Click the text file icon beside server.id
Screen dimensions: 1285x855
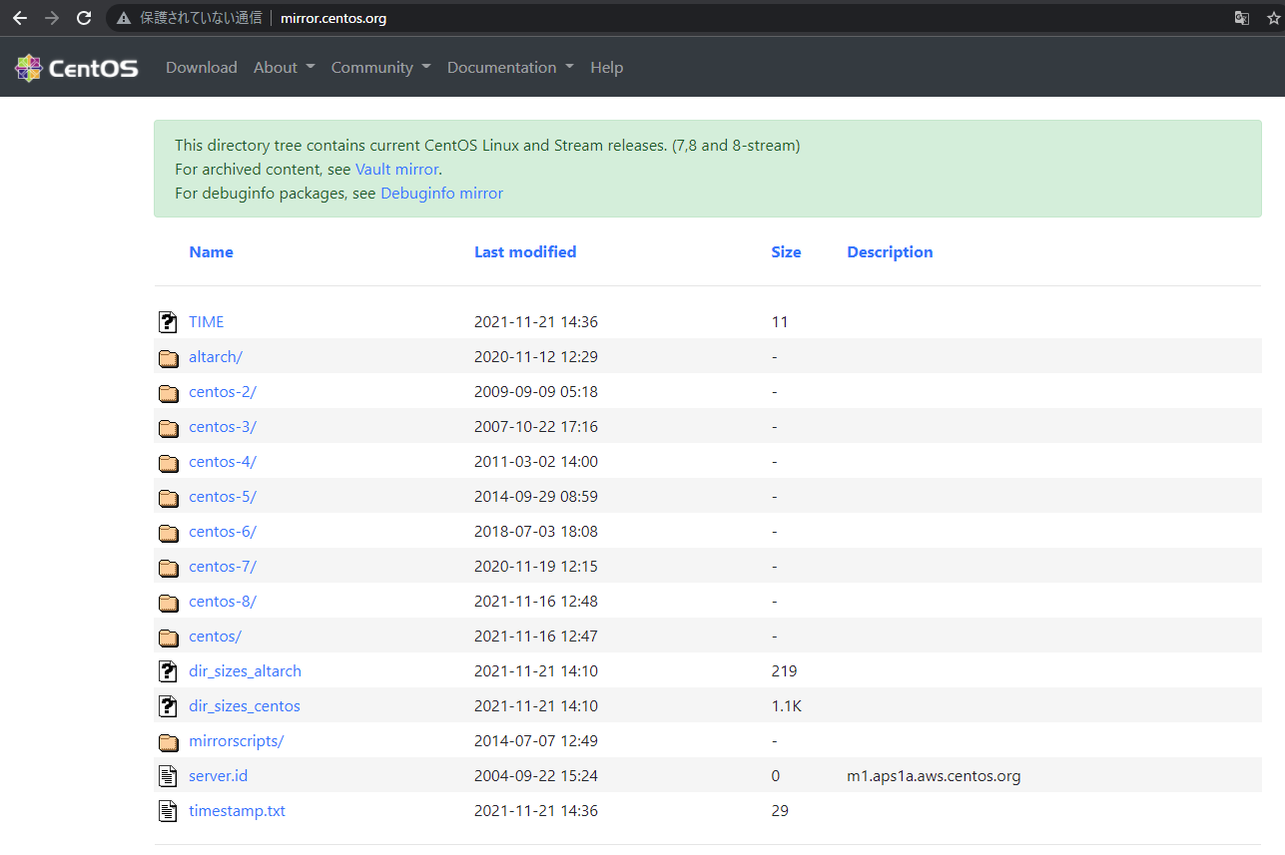coord(168,776)
